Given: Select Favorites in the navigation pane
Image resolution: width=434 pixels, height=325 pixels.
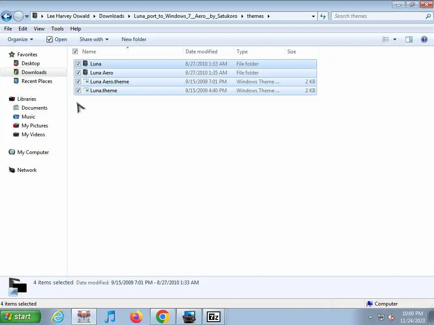Looking at the screenshot, I should (27, 55).
